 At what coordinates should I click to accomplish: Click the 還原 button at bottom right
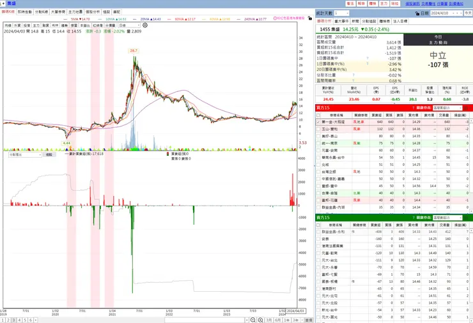309,320
